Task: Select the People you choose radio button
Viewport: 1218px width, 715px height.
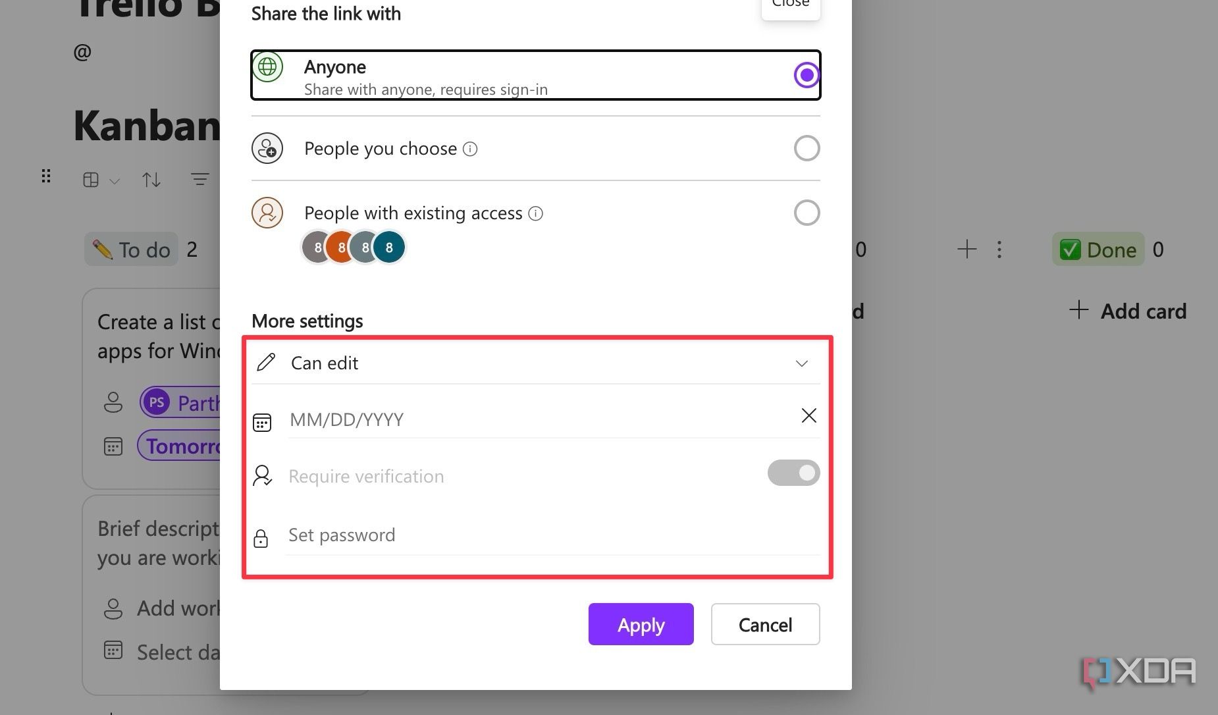Action: [x=807, y=148]
